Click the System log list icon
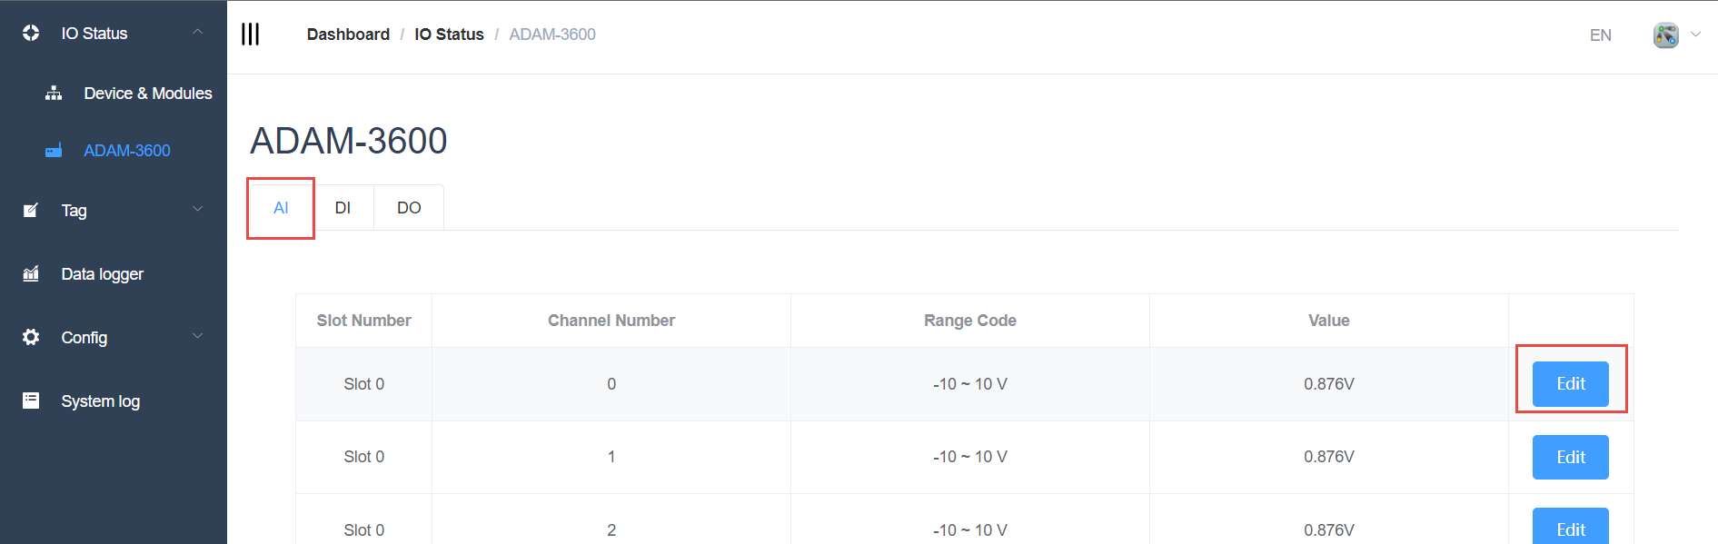Screen dimensions: 1718x544 tap(31, 401)
